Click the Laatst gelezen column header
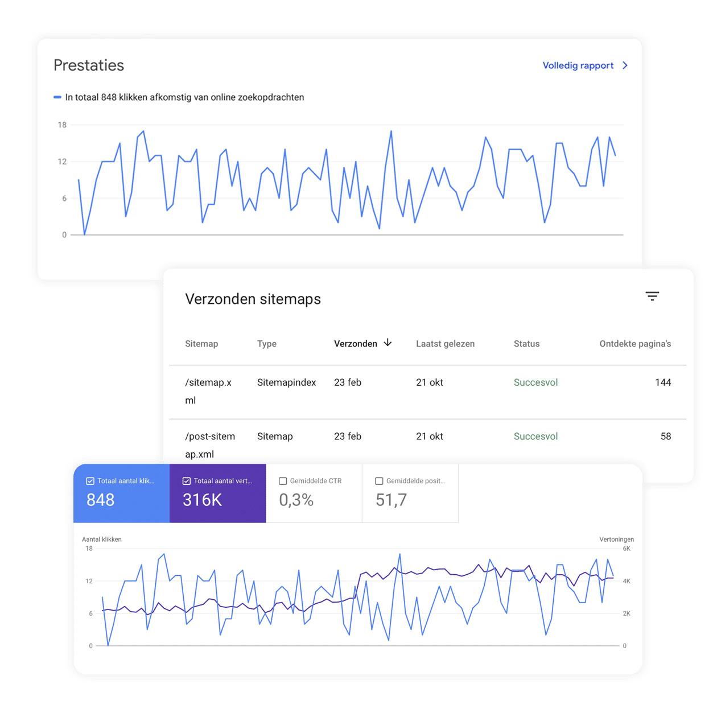 click(445, 344)
